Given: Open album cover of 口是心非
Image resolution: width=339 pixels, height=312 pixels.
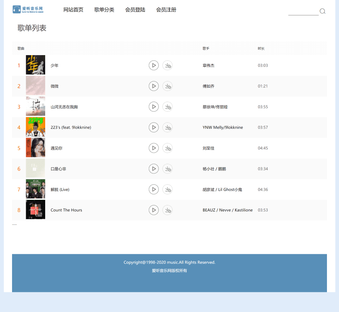Looking at the screenshot, I should pyautogui.click(x=35, y=168).
